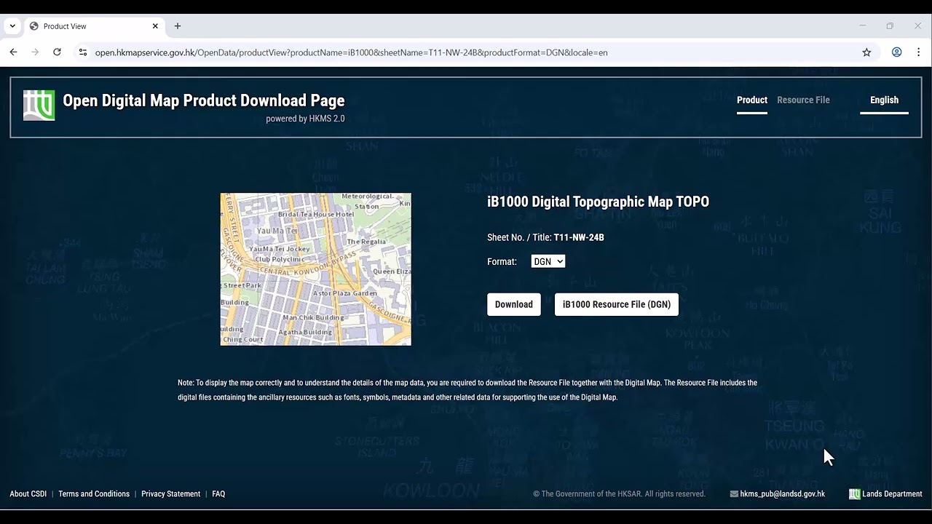The image size is (932, 524).
Task: Open the FAQ link
Action: click(218, 494)
